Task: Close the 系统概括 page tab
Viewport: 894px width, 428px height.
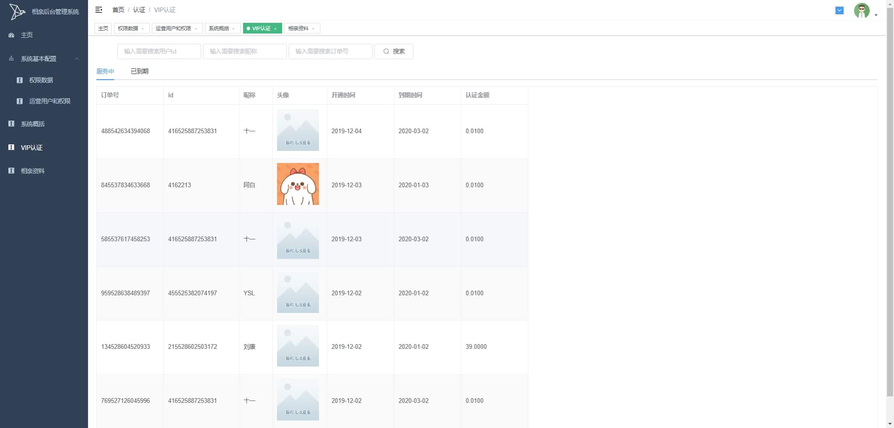Action: (234, 29)
